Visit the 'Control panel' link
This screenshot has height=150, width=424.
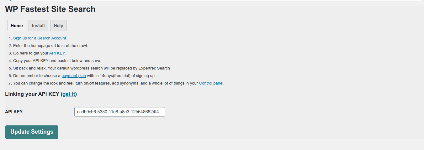pos(211,83)
